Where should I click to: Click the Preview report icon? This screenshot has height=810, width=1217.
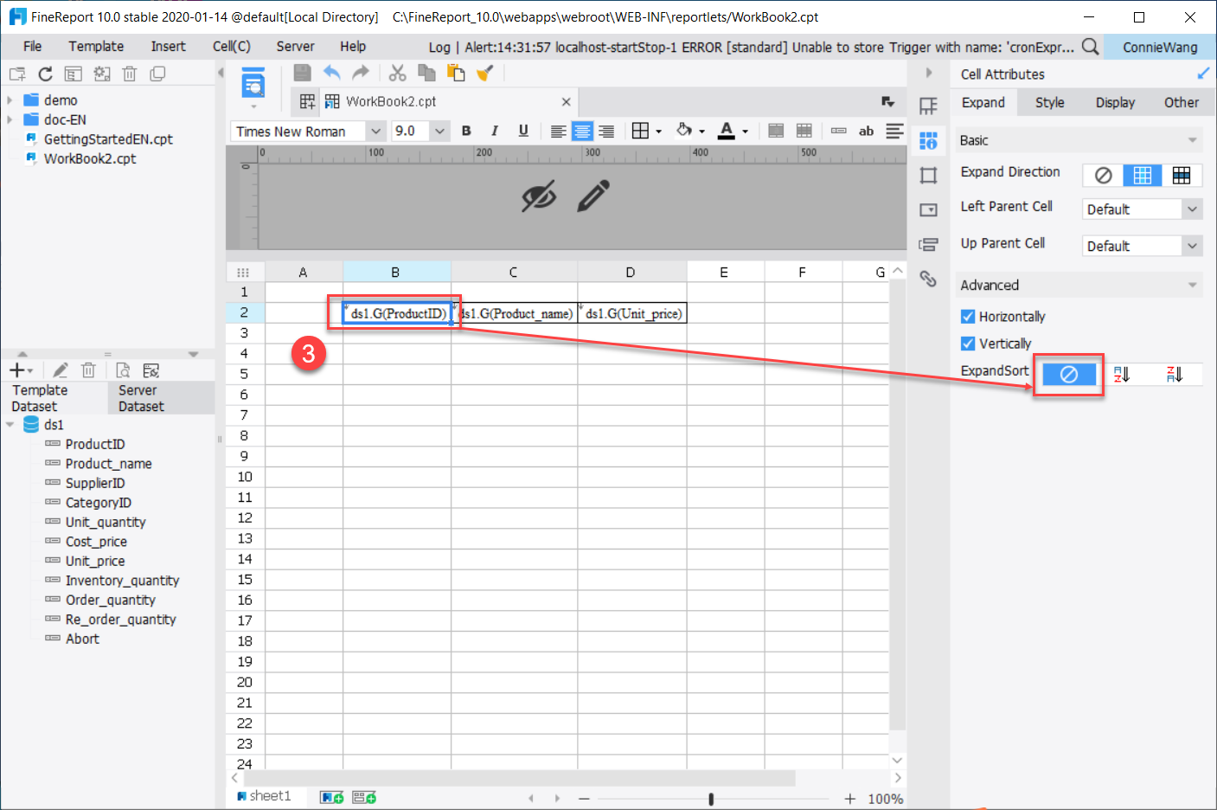[253, 83]
